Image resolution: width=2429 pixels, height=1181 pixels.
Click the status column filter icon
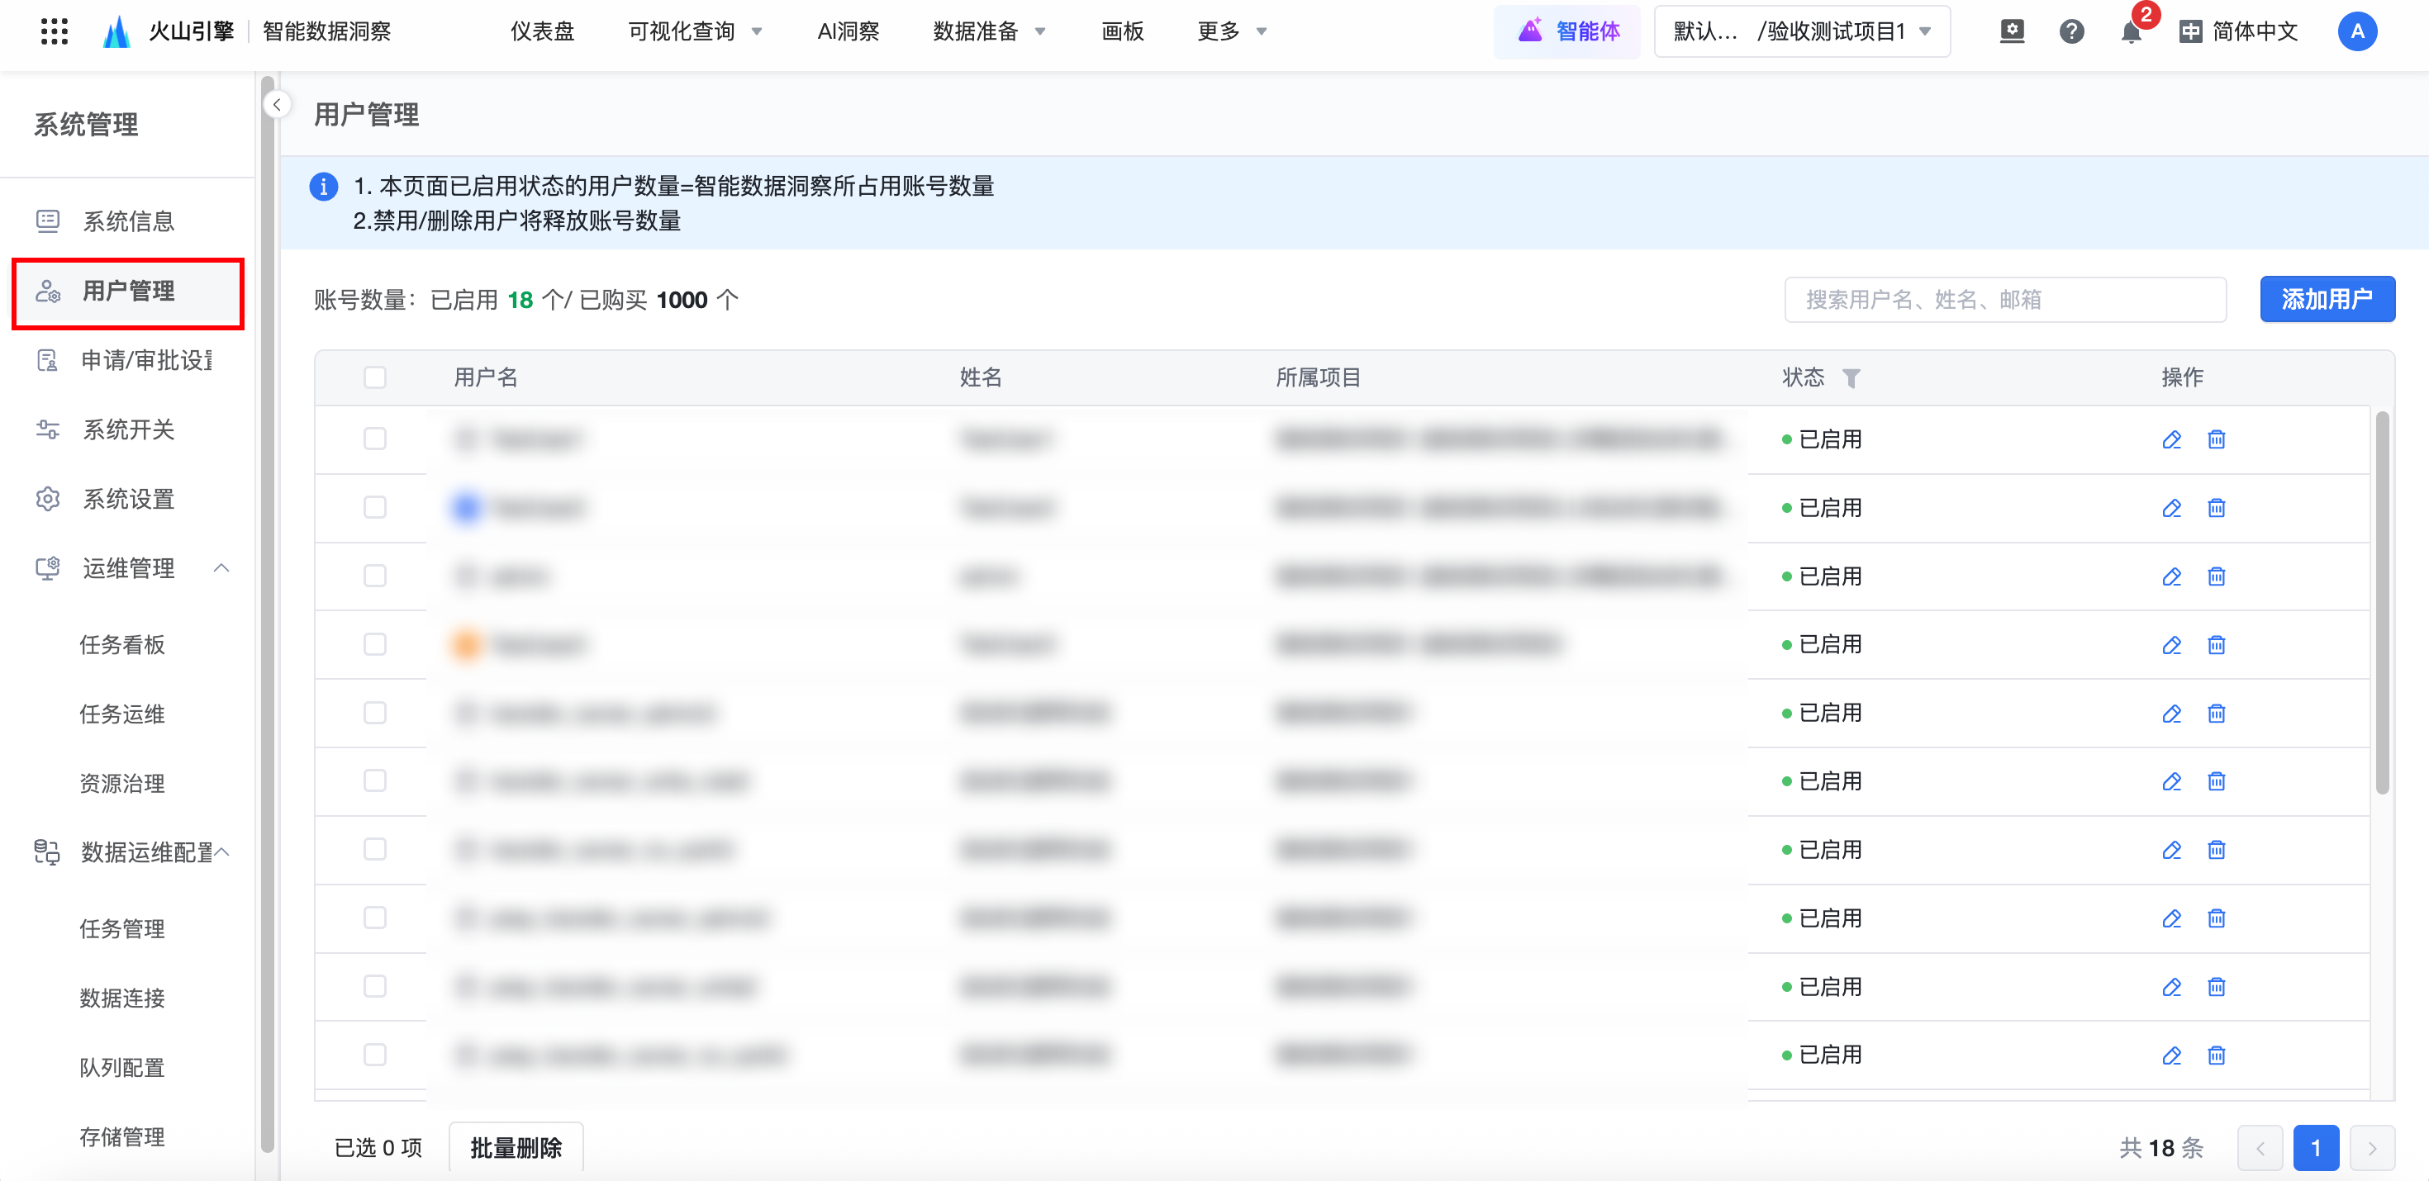click(x=1851, y=378)
